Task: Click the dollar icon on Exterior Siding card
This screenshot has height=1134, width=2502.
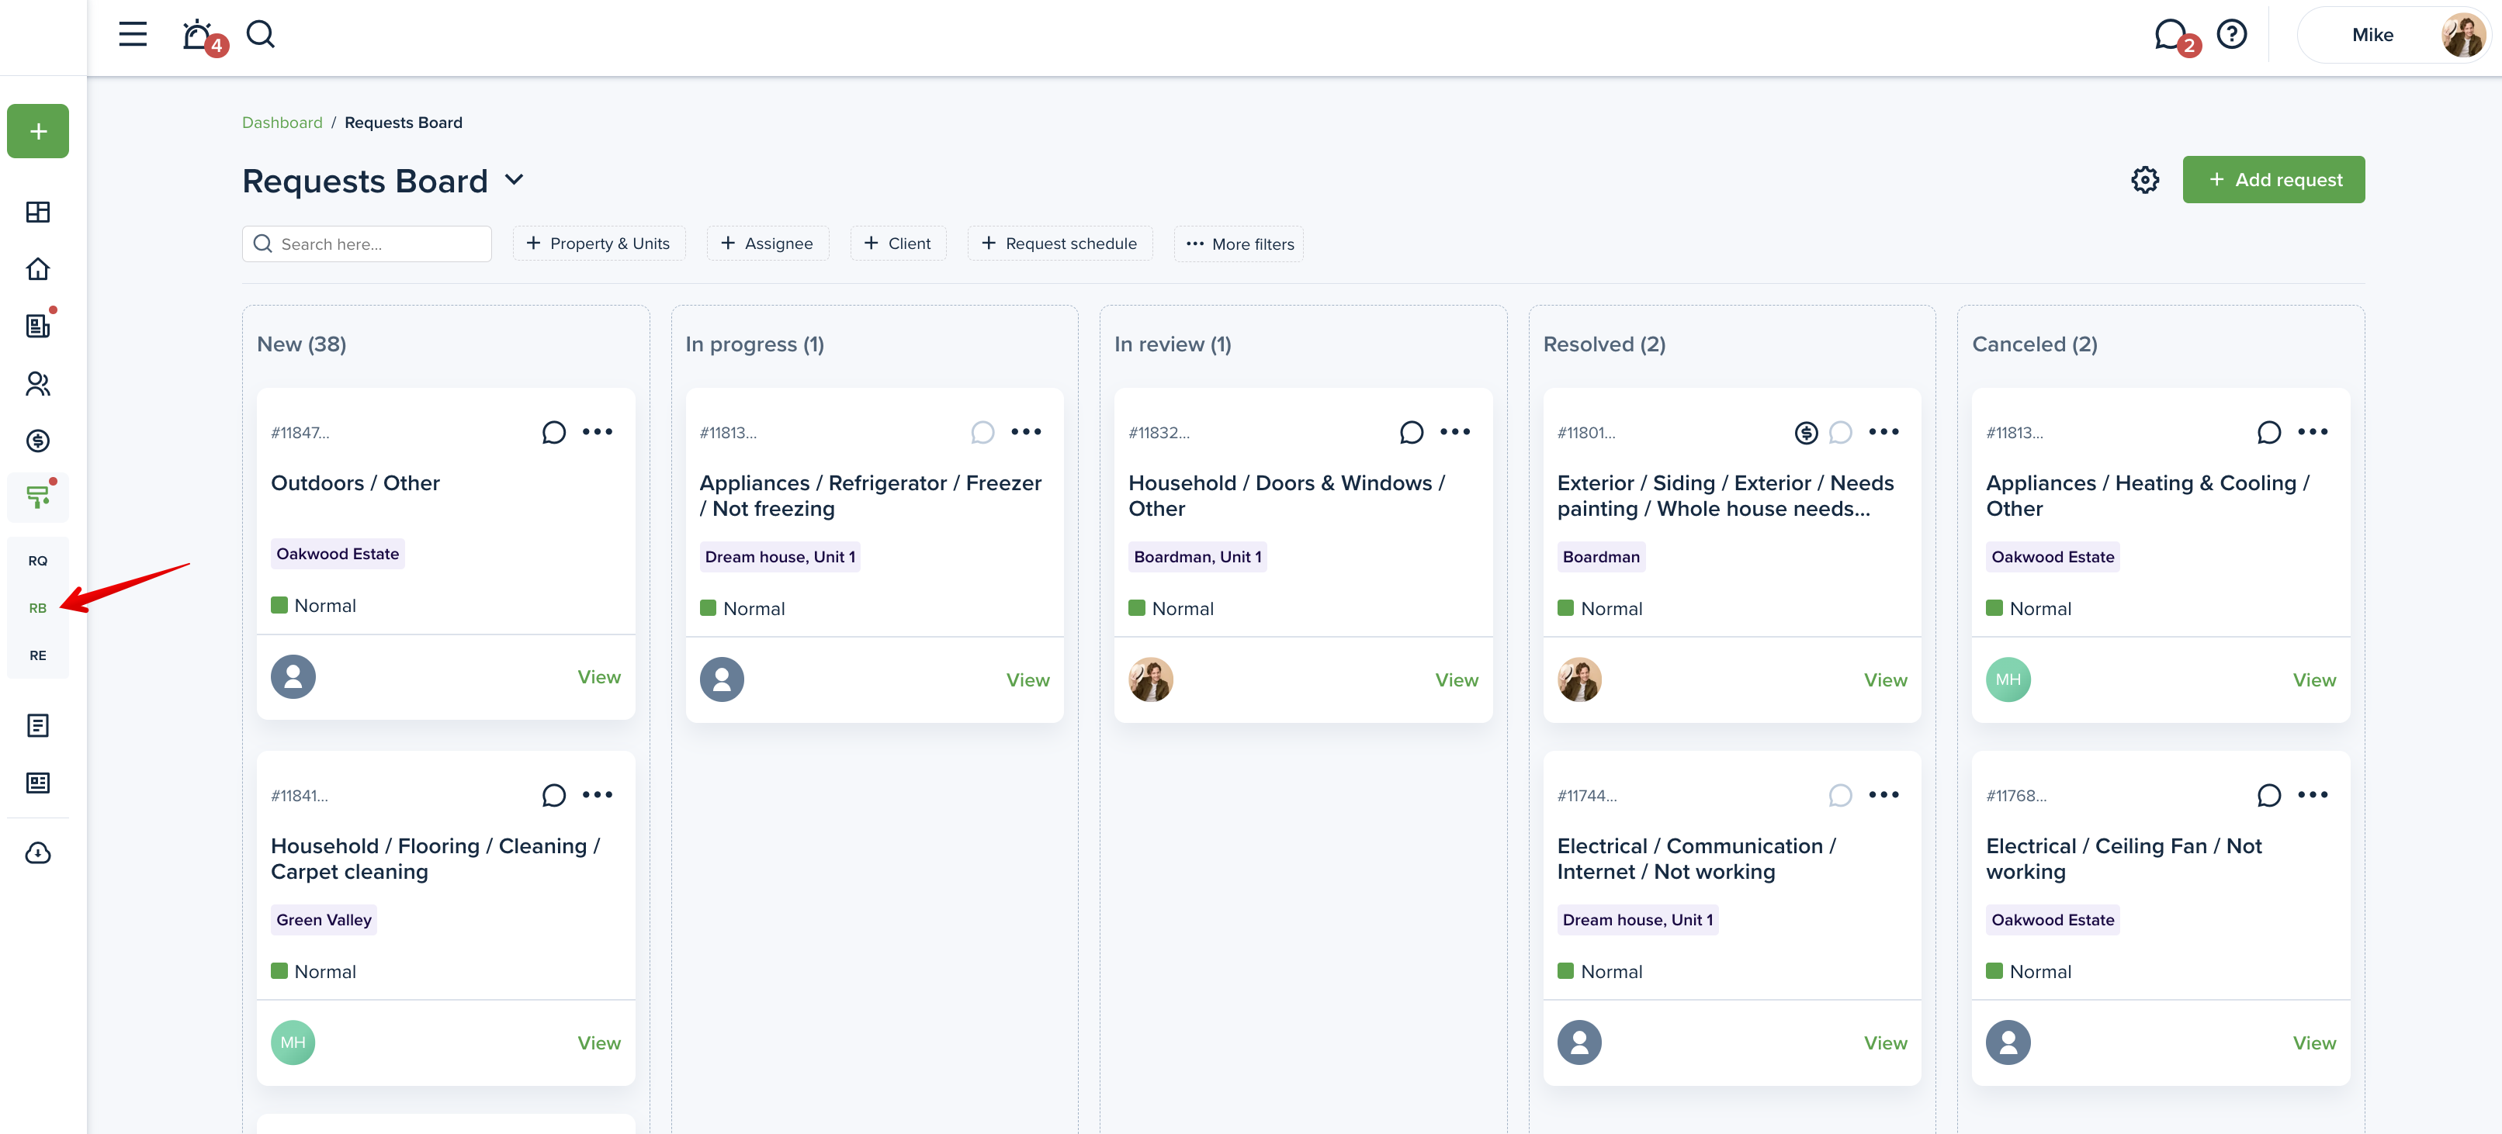Action: point(1804,432)
